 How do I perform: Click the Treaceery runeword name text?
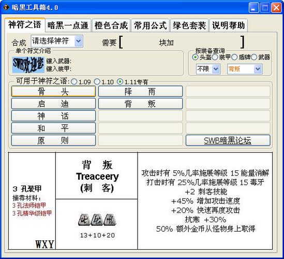pyautogui.click(x=97, y=177)
